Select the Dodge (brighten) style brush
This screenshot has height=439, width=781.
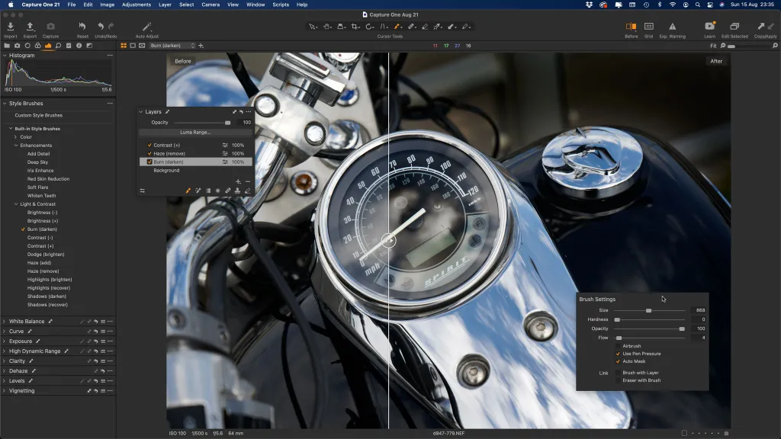click(46, 255)
